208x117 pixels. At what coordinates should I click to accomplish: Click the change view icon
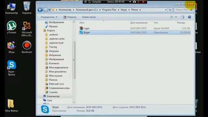pyautogui.click(x=172, y=17)
